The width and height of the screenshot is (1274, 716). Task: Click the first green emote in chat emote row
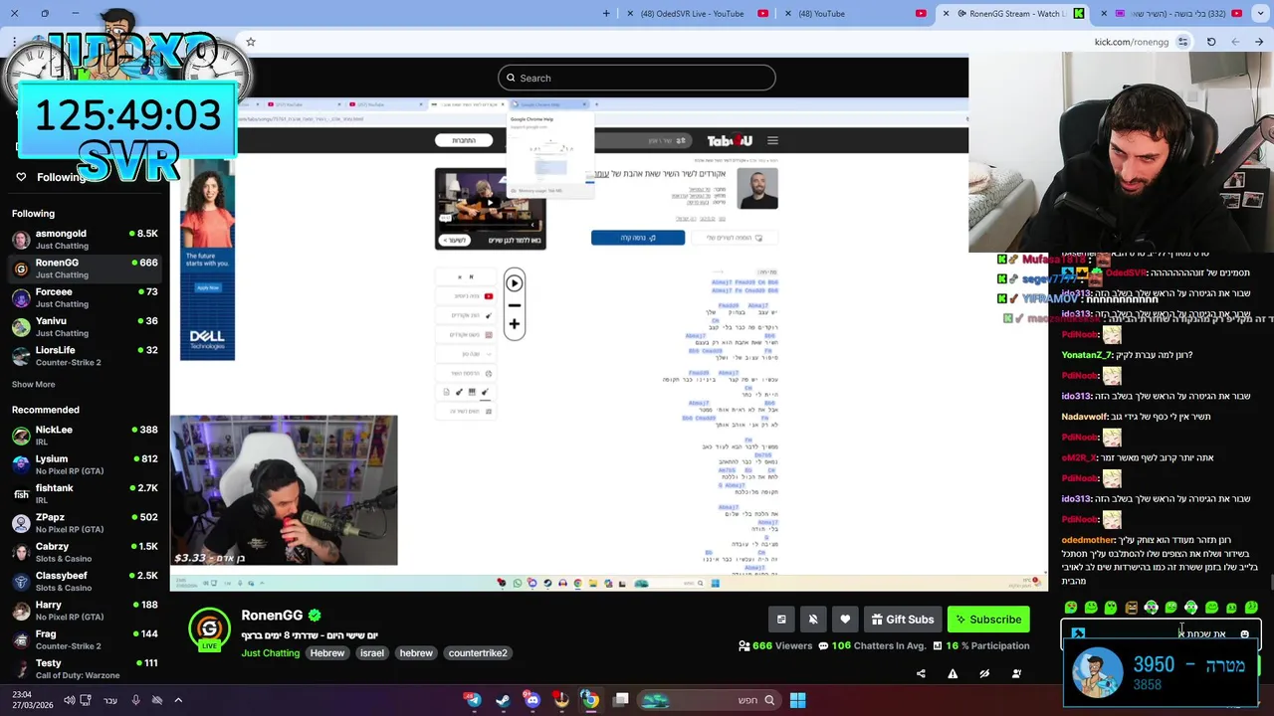point(1071,607)
